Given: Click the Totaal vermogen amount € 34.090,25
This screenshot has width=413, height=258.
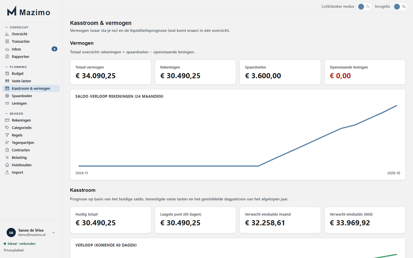Looking at the screenshot, I should pyautogui.click(x=96, y=76).
